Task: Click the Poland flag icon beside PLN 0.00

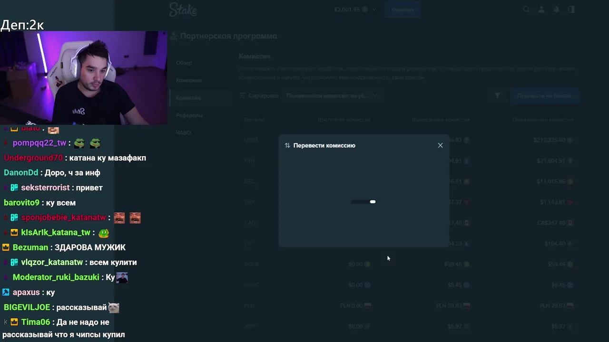Action: [367, 305]
